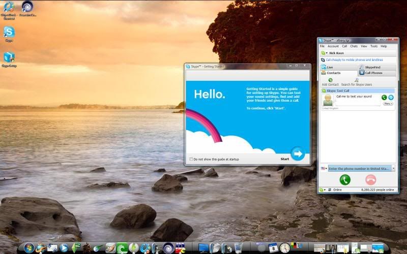
Task: Open the View menu in Skype
Action: click(x=364, y=46)
